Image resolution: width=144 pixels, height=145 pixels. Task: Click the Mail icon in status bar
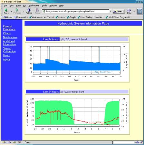pos(9,142)
